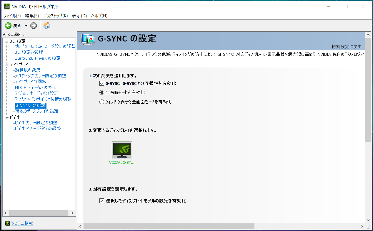Click the green Back arrow icon
The height and width of the screenshot is (231, 373).
coord(8,26)
